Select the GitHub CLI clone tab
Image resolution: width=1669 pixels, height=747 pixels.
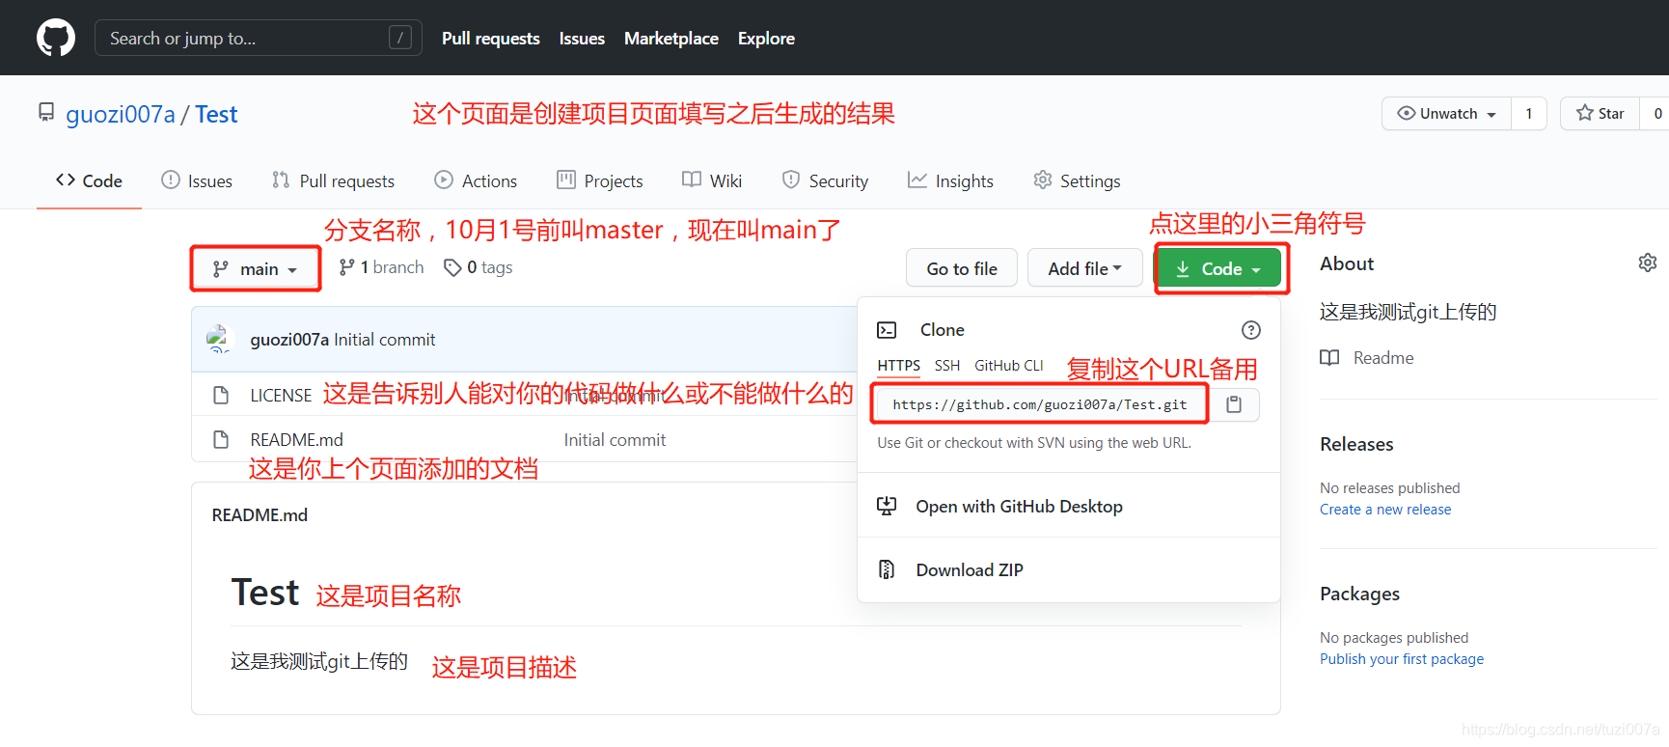tap(1009, 366)
